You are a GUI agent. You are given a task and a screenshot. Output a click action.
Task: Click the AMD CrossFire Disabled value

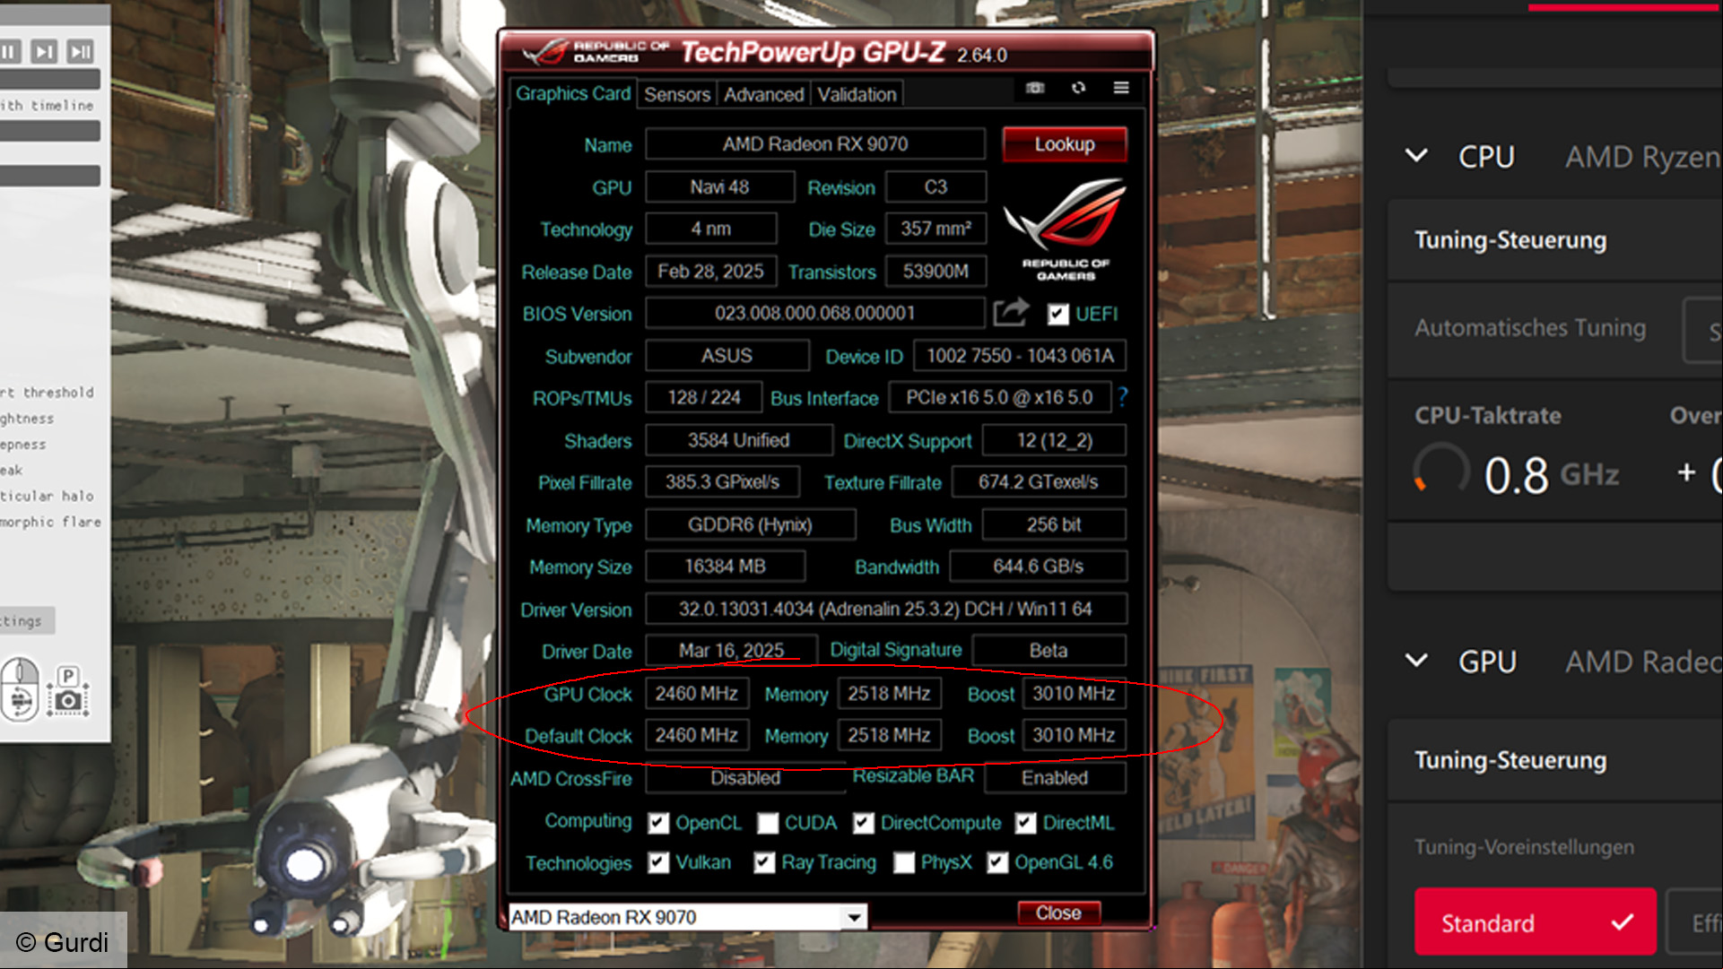point(746,778)
